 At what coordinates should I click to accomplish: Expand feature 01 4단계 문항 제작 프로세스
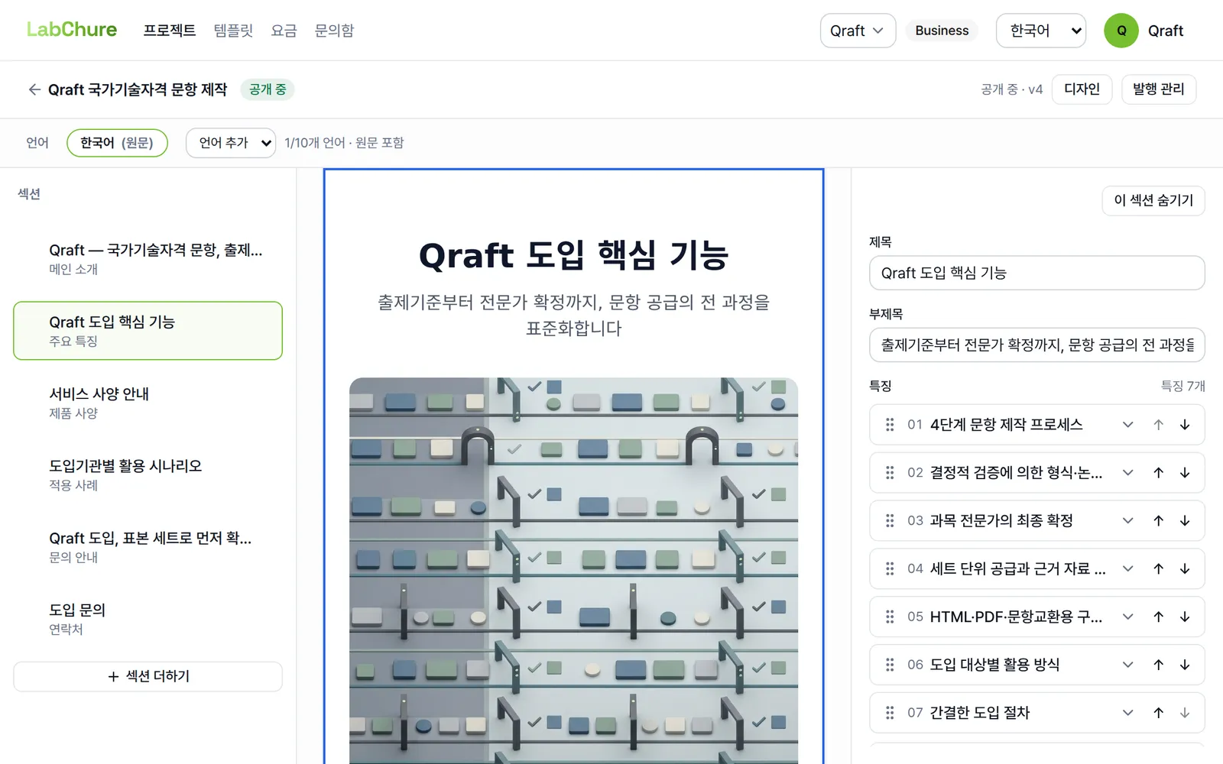point(1127,425)
